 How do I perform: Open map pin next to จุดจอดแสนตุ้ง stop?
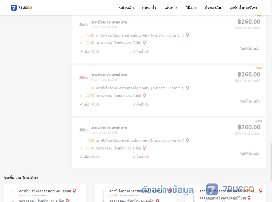(249, 198)
